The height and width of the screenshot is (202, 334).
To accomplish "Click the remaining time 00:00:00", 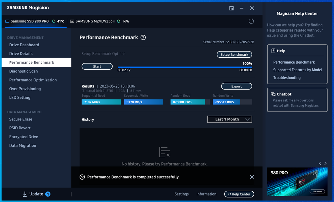I will 246,70.
